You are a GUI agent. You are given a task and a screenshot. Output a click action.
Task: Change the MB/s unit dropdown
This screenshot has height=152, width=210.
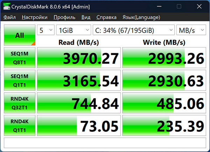(191, 30)
